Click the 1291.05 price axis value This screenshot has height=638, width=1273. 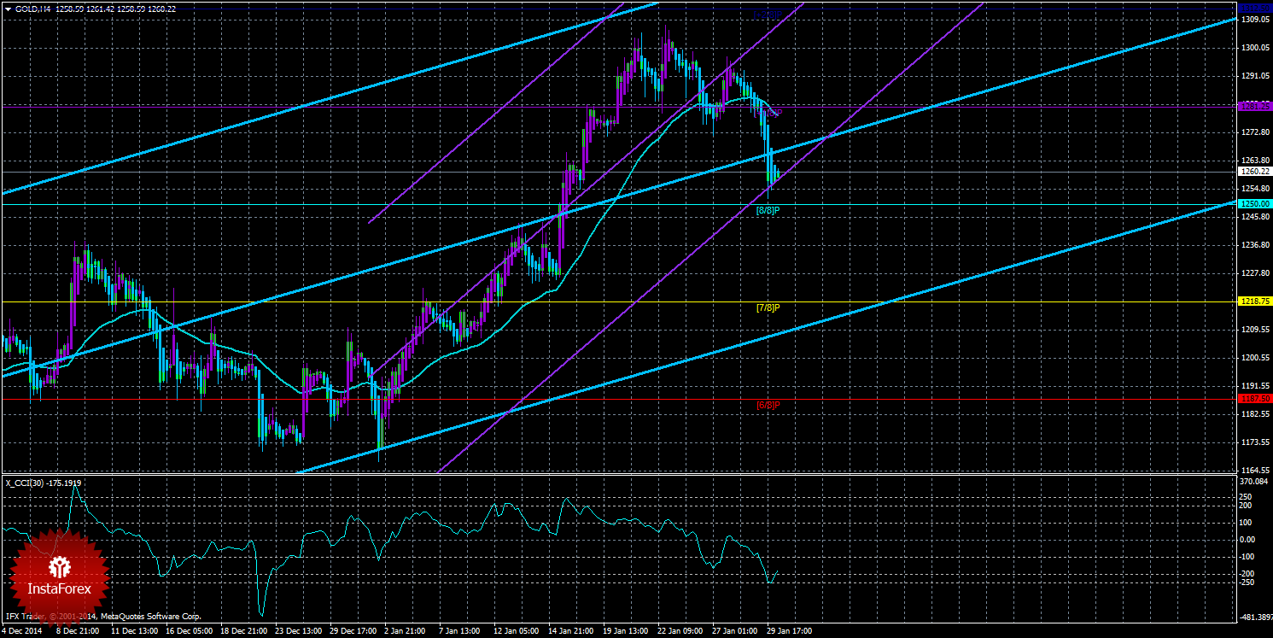(1255, 76)
